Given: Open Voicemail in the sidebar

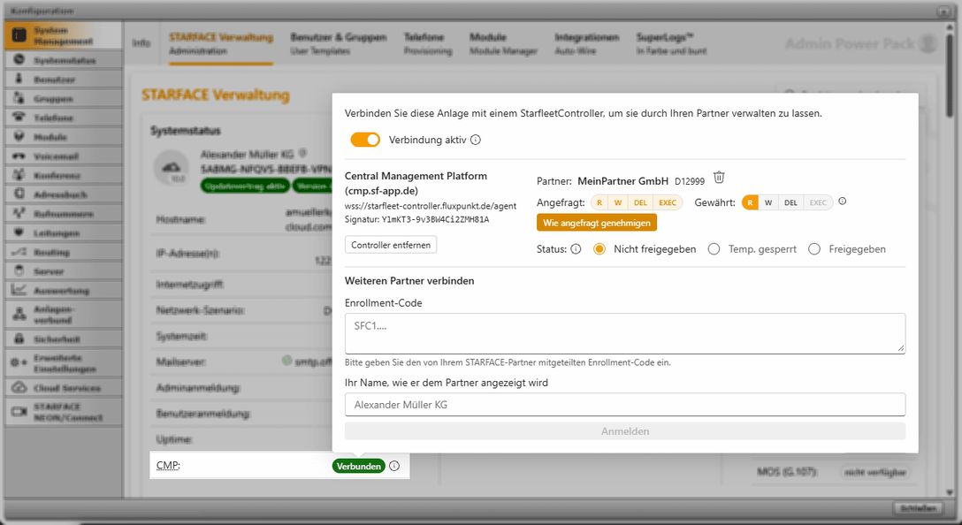Looking at the screenshot, I should coord(63,156).
